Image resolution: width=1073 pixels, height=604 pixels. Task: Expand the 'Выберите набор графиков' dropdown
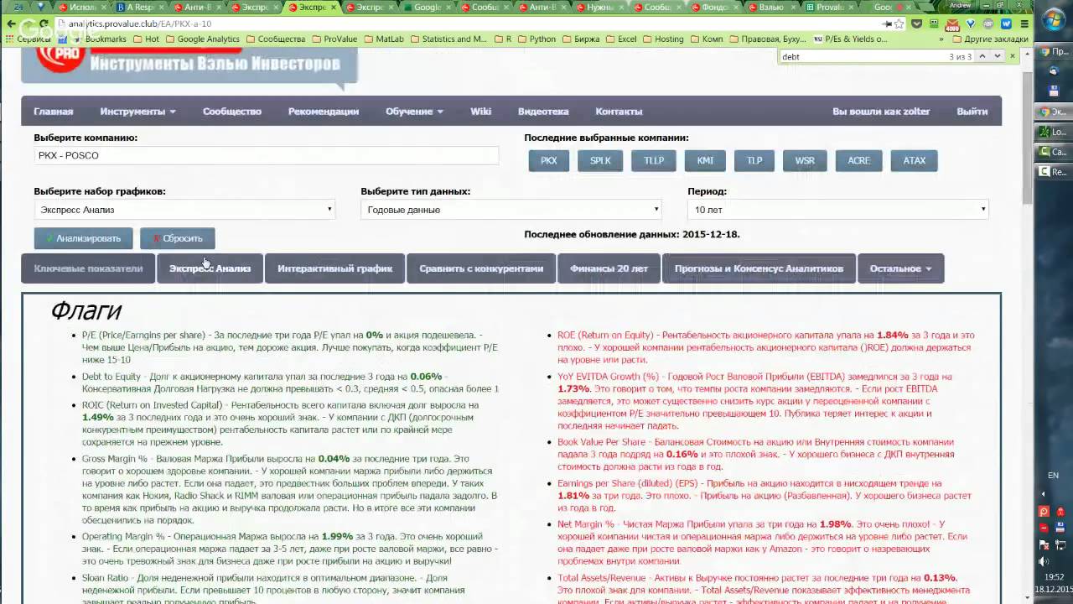[184, 210]
